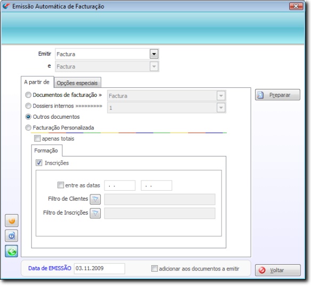Open the Documentos de facturação Factura dropdown

(221, 96)
